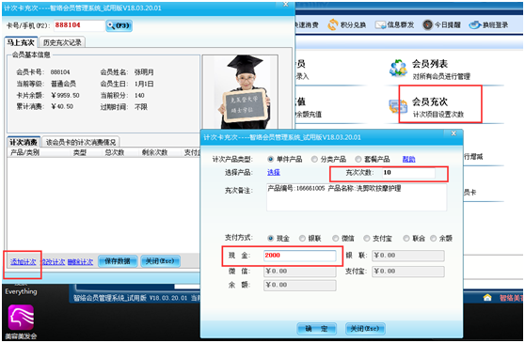Choose 银联 payment method
This screenshot has height=343, width=525.
coord(302,239)
